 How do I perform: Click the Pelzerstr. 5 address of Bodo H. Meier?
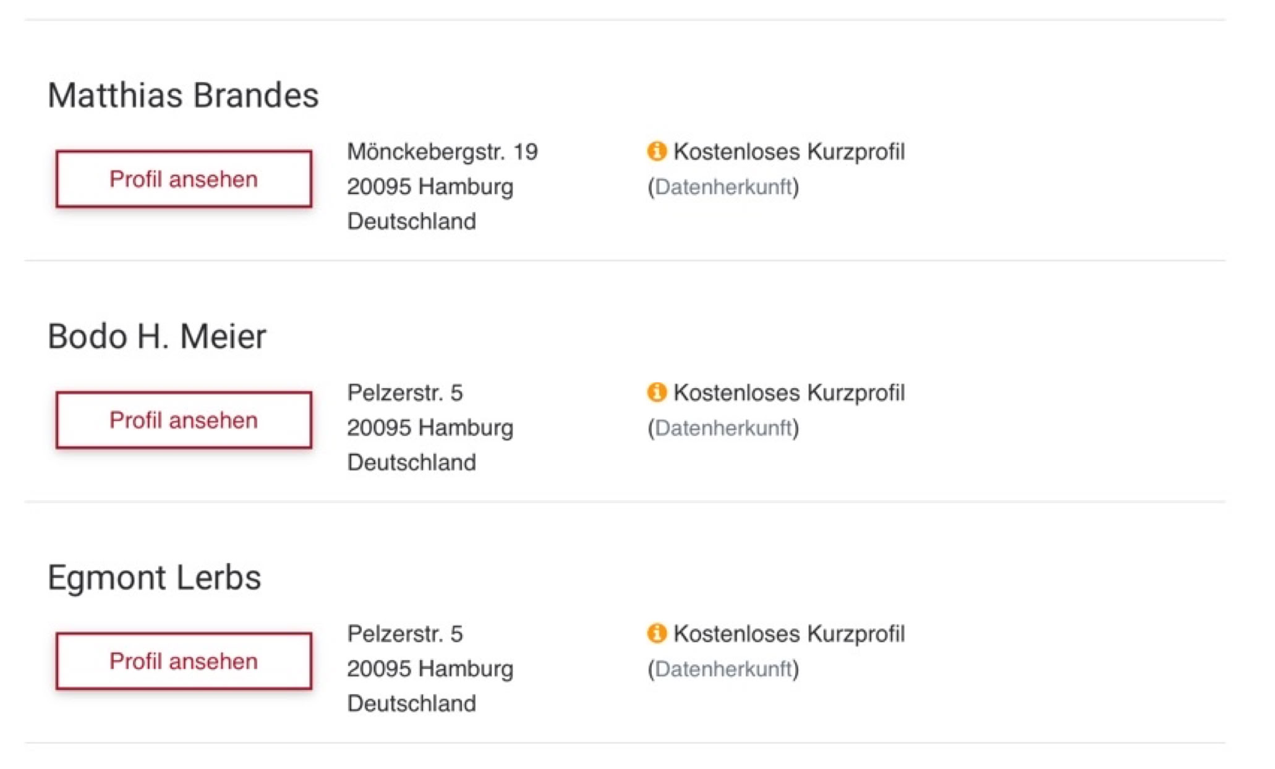pyautogui.click(x=405, y=393)
